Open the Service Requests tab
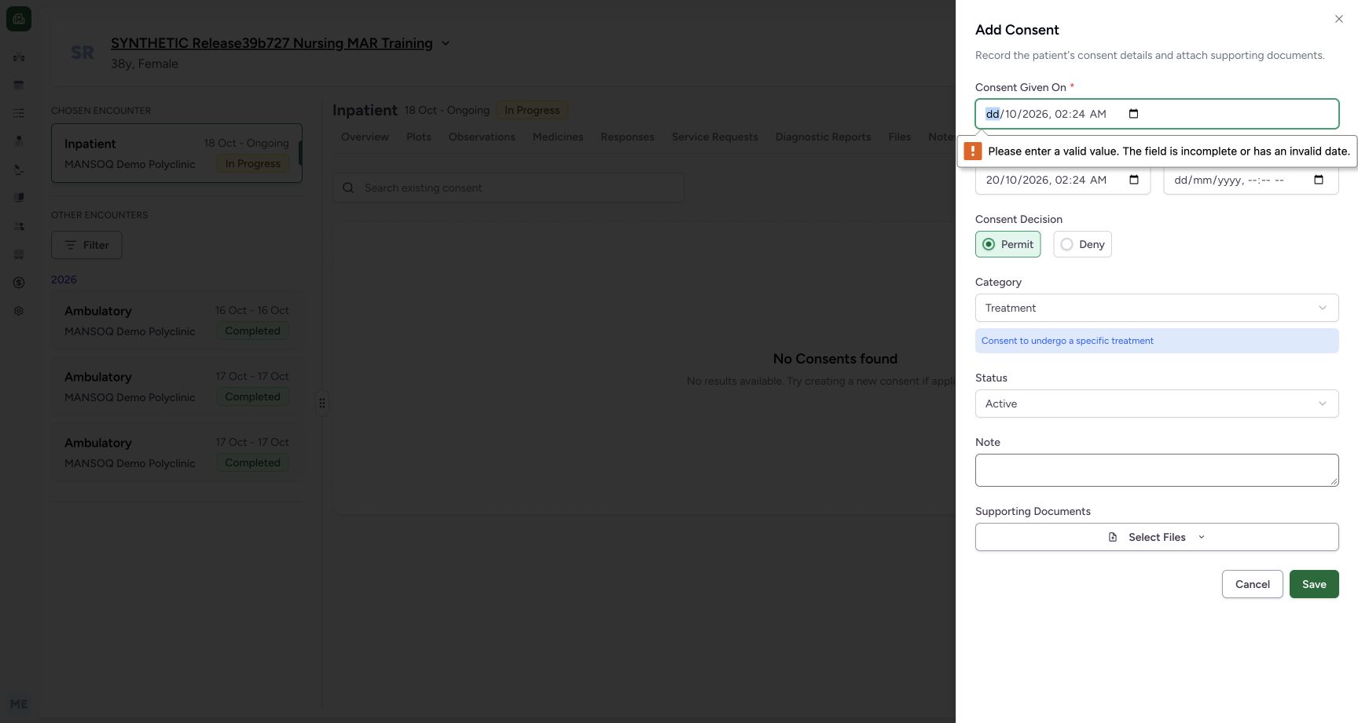 coord(715,137)
